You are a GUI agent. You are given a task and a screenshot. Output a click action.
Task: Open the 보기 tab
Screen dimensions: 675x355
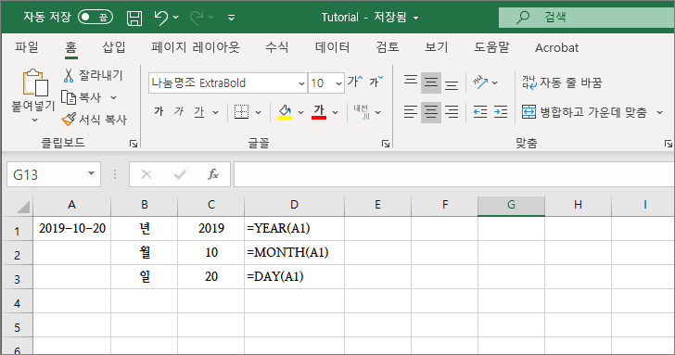coord(437,47)
